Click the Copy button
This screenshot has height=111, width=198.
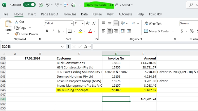pyautogui.click(x=20, y=28)
